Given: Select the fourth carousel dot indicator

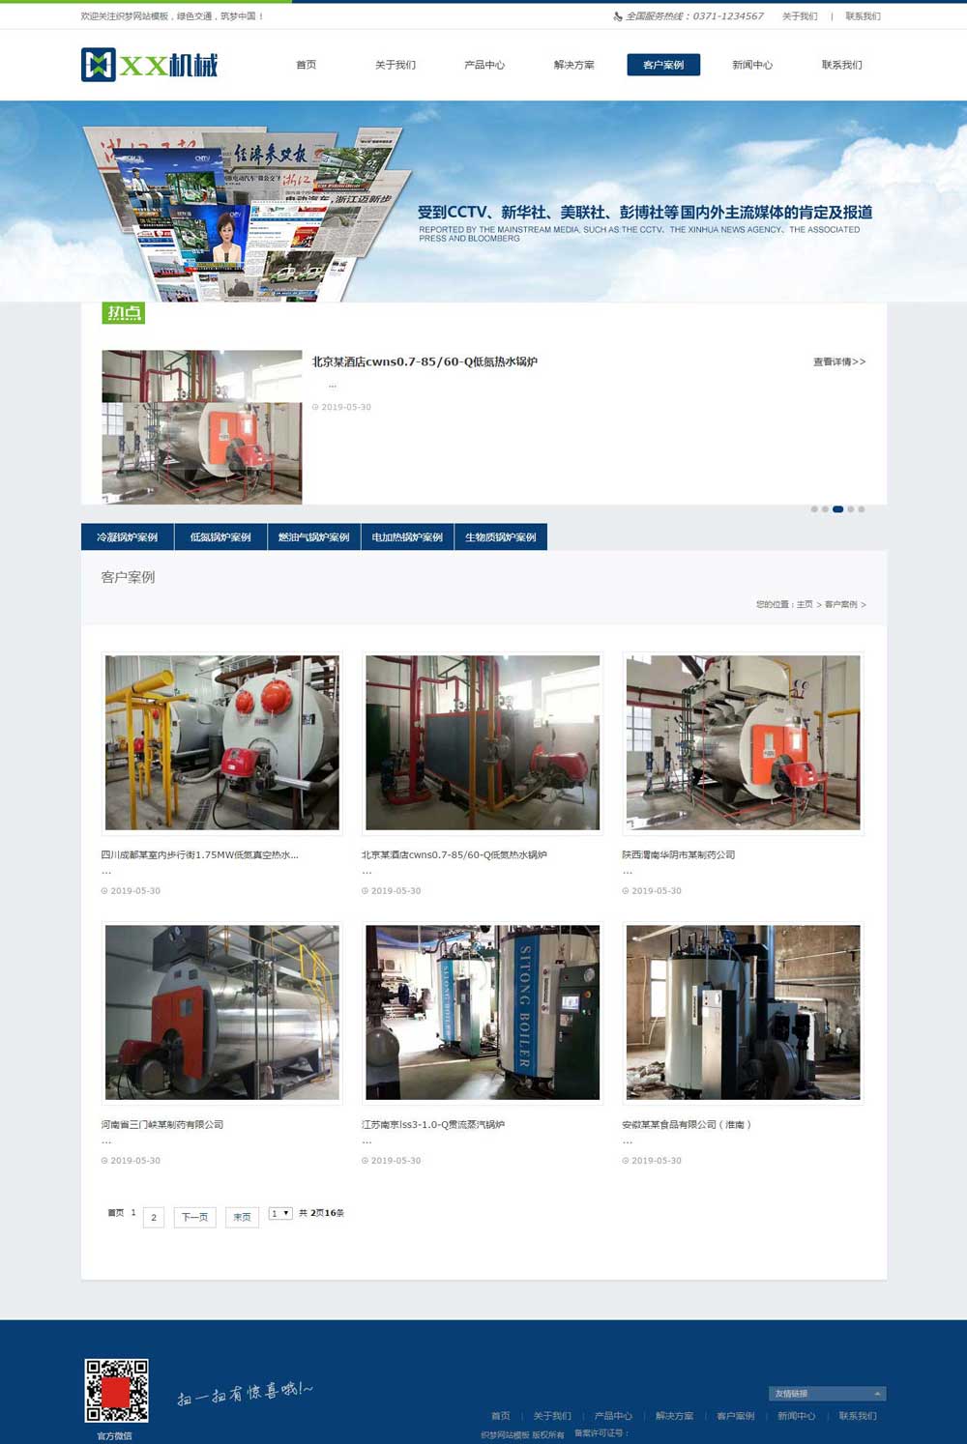Looking at the screenshot, I should (851, 509).
